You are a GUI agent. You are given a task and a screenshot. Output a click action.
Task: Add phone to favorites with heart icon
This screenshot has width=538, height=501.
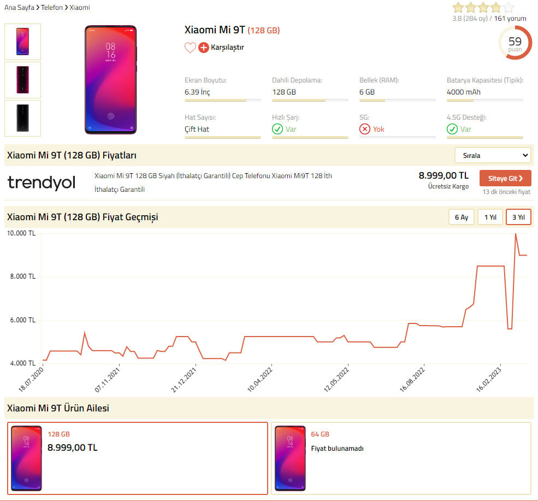(x=190, y=48)
